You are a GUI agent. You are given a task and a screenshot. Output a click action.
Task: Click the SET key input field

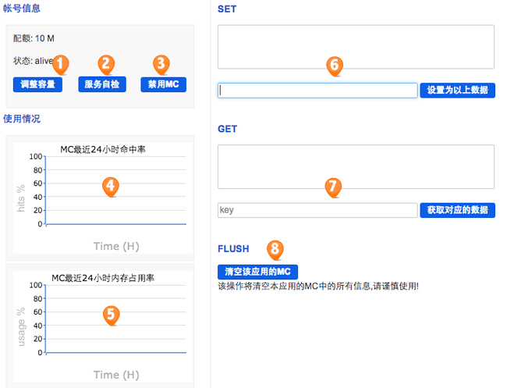click(x=317, y=91)
